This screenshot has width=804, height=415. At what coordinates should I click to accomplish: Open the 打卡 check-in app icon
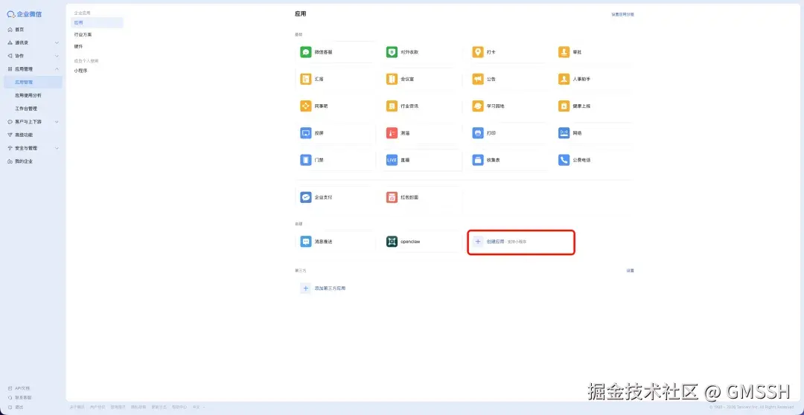[478, 52]
